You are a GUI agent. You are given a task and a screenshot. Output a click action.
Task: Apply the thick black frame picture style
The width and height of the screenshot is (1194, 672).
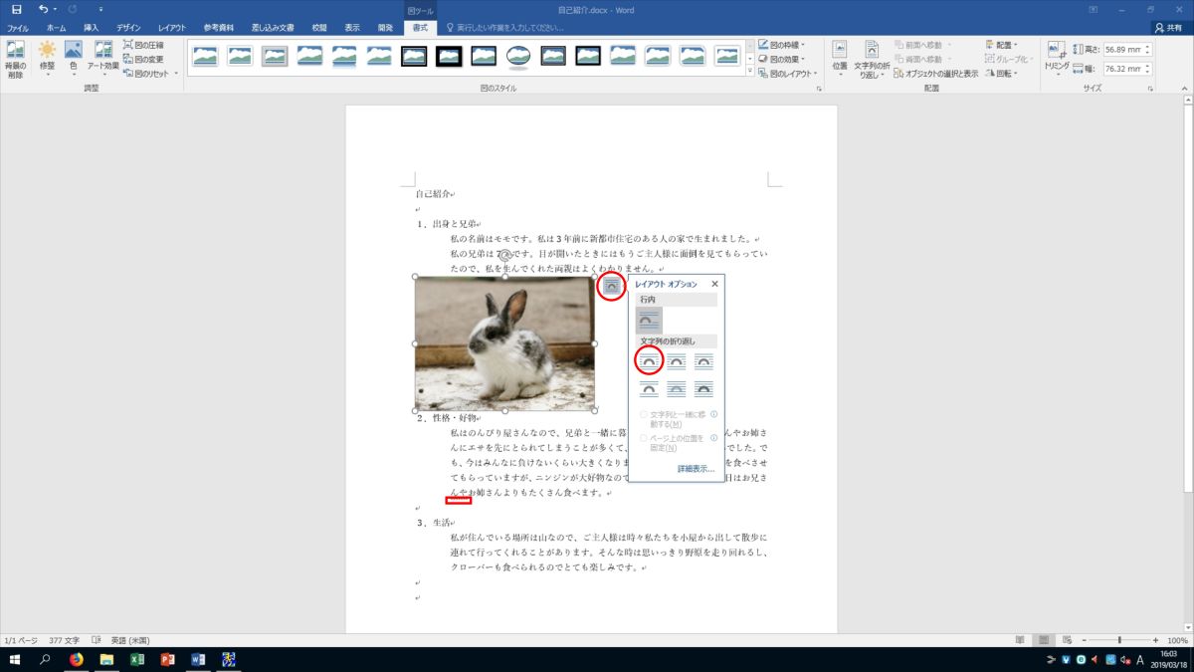point(449,56)
